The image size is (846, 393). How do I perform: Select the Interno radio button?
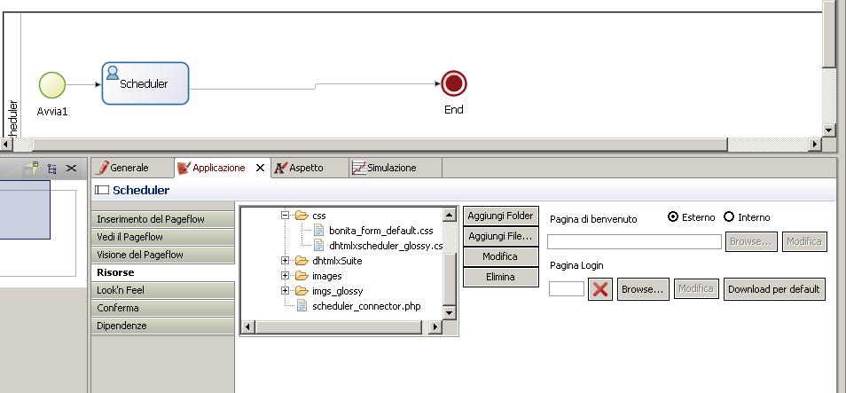729,217
